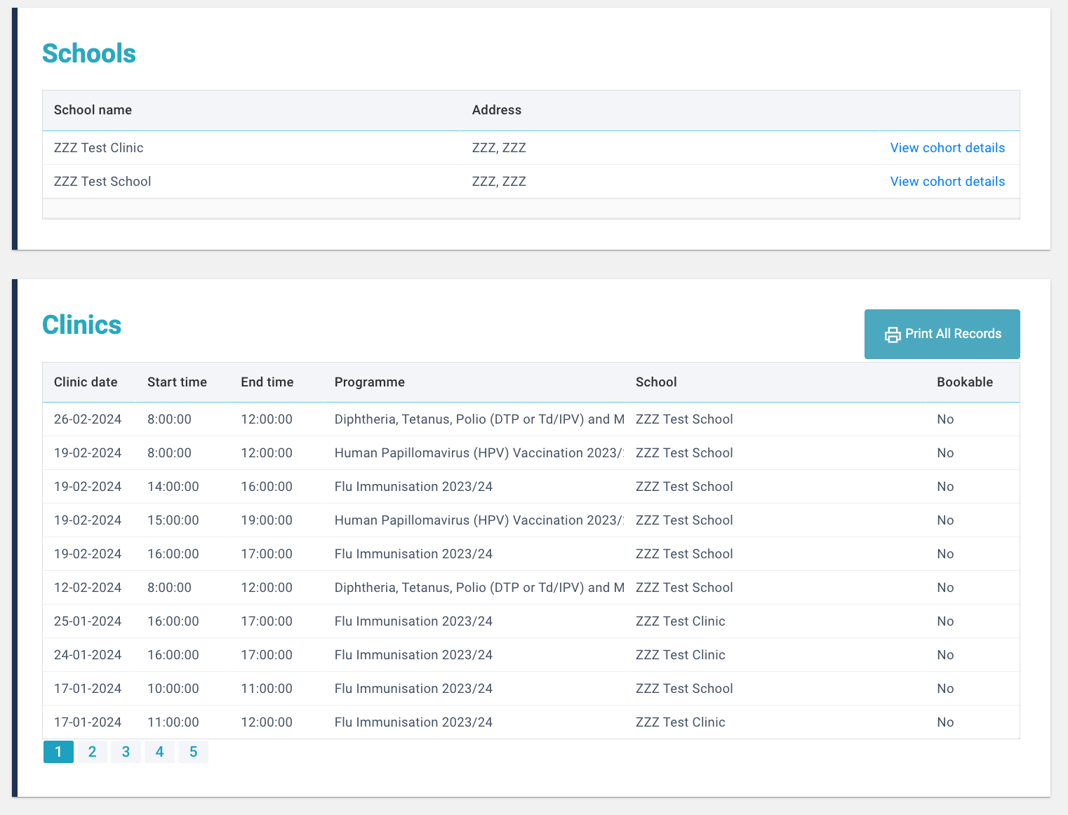Click the Print All Records button
This screenshot has width=1068, height=815.
tap(942, 334)
